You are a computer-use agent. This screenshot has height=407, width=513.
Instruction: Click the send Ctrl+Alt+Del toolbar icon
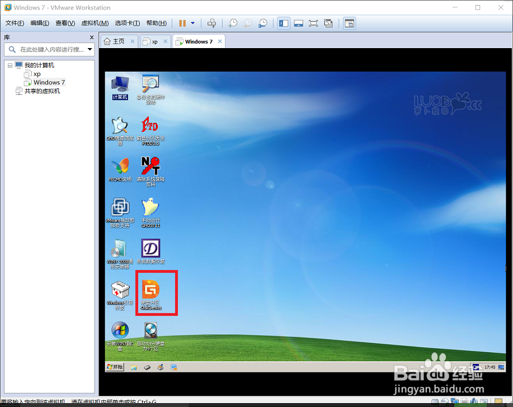211,23
